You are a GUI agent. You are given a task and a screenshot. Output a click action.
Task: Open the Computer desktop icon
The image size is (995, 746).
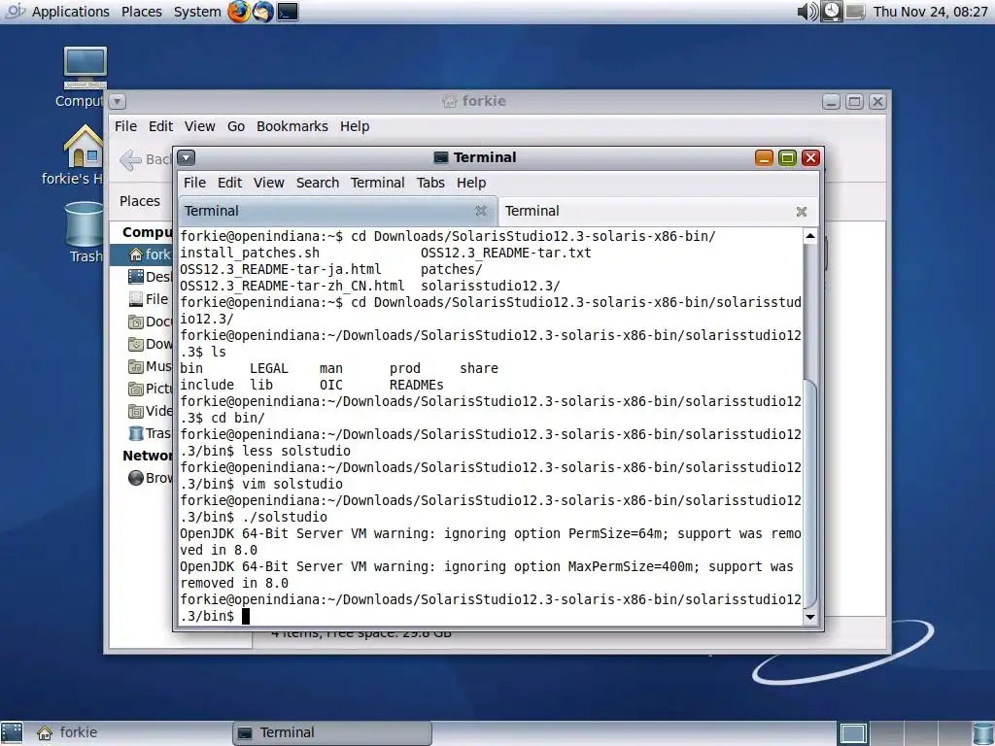[x=85, y=76]
